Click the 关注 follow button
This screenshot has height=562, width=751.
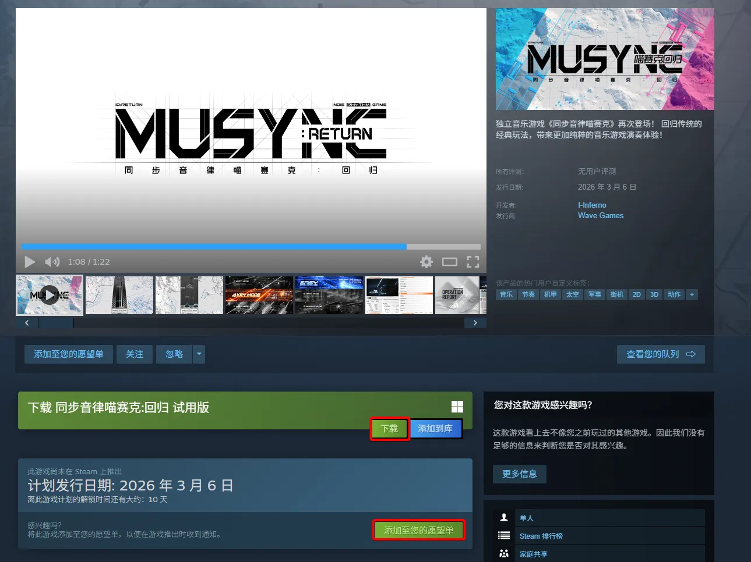point(135,354)
